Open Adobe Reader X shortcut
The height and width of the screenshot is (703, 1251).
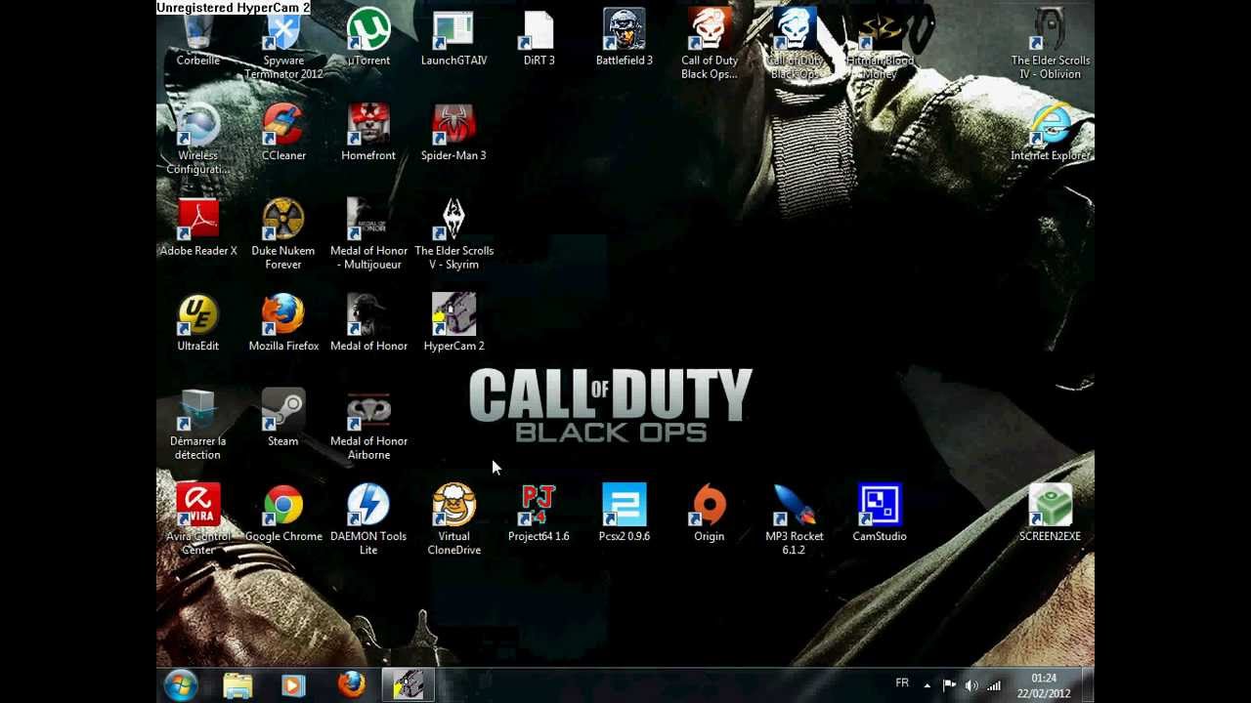(198, 228)
